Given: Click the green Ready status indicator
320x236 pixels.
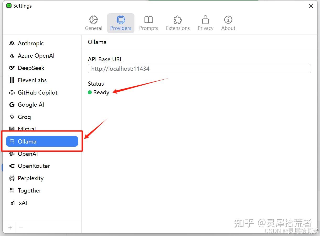Looking at the screenshot, I should 89,92.
